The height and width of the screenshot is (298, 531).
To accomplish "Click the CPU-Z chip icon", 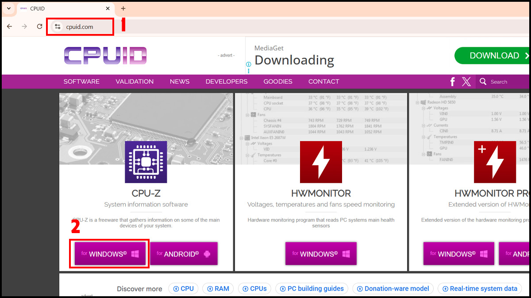I will tap(146, 162).
